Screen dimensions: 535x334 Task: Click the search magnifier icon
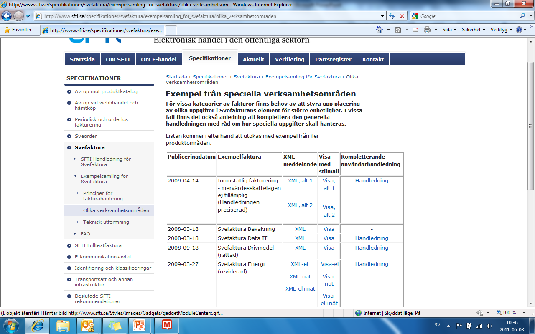pos(523,16)
